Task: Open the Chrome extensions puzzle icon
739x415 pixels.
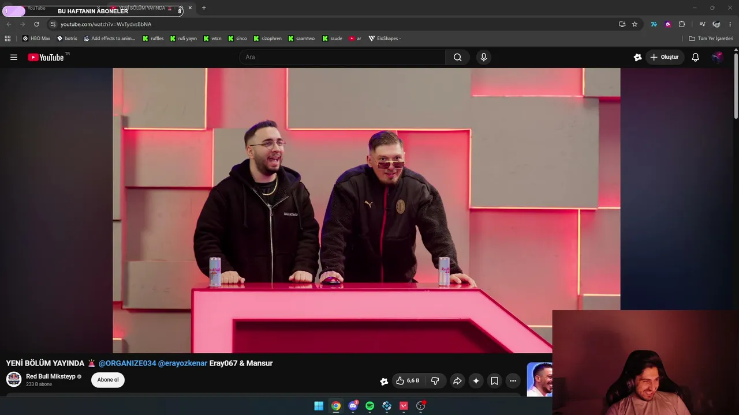Action: pos(682,24)
